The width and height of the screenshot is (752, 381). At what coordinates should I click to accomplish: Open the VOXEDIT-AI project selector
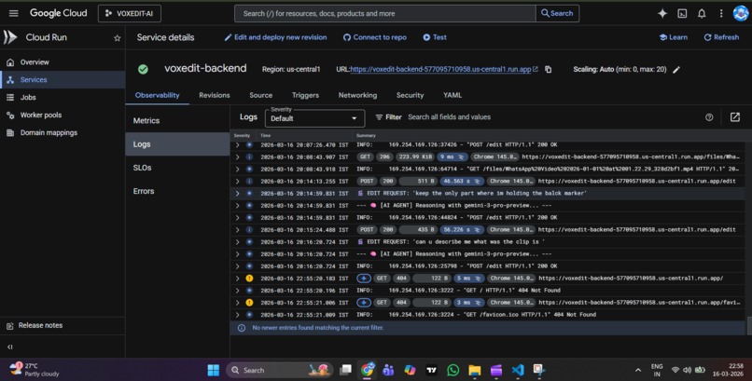pos(130,13)
